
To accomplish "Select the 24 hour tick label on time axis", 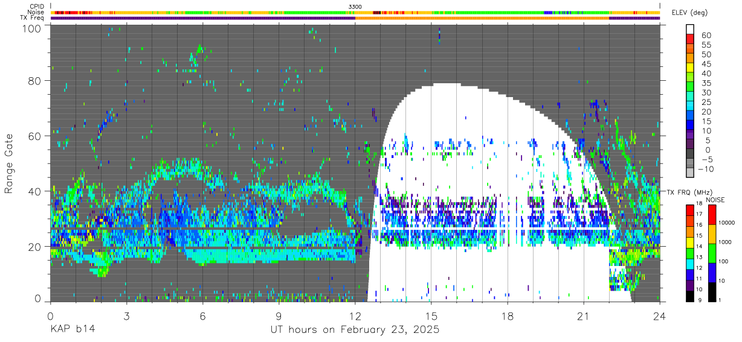I will tap(660, 315).
